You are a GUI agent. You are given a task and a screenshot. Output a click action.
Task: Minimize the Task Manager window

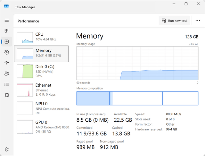click(x=174, y=4)
